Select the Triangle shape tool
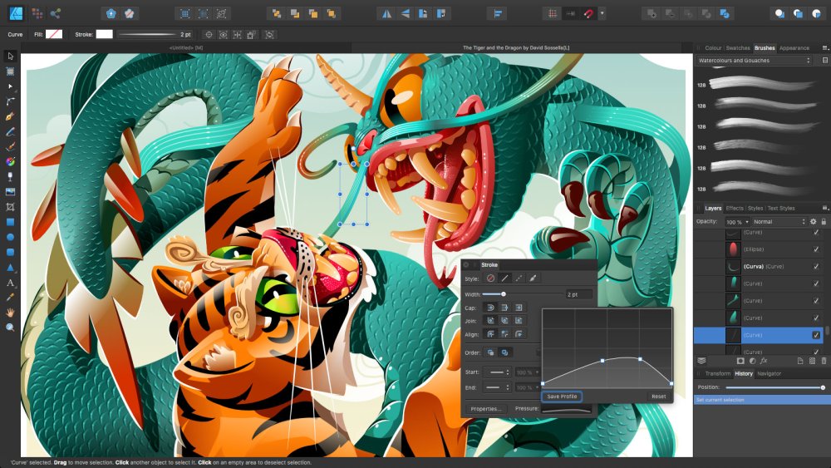 10,267
